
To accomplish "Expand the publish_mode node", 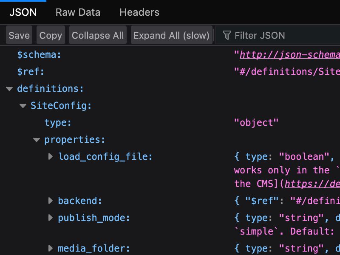I will click(51, 218).
